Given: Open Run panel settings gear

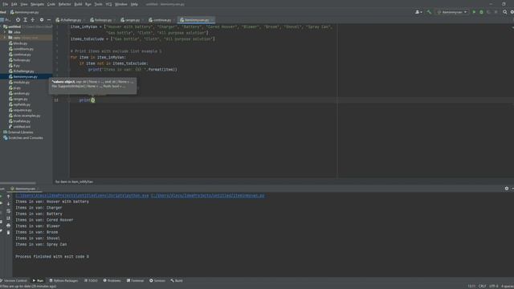Looking at the screenshot, I should point(507,189).
